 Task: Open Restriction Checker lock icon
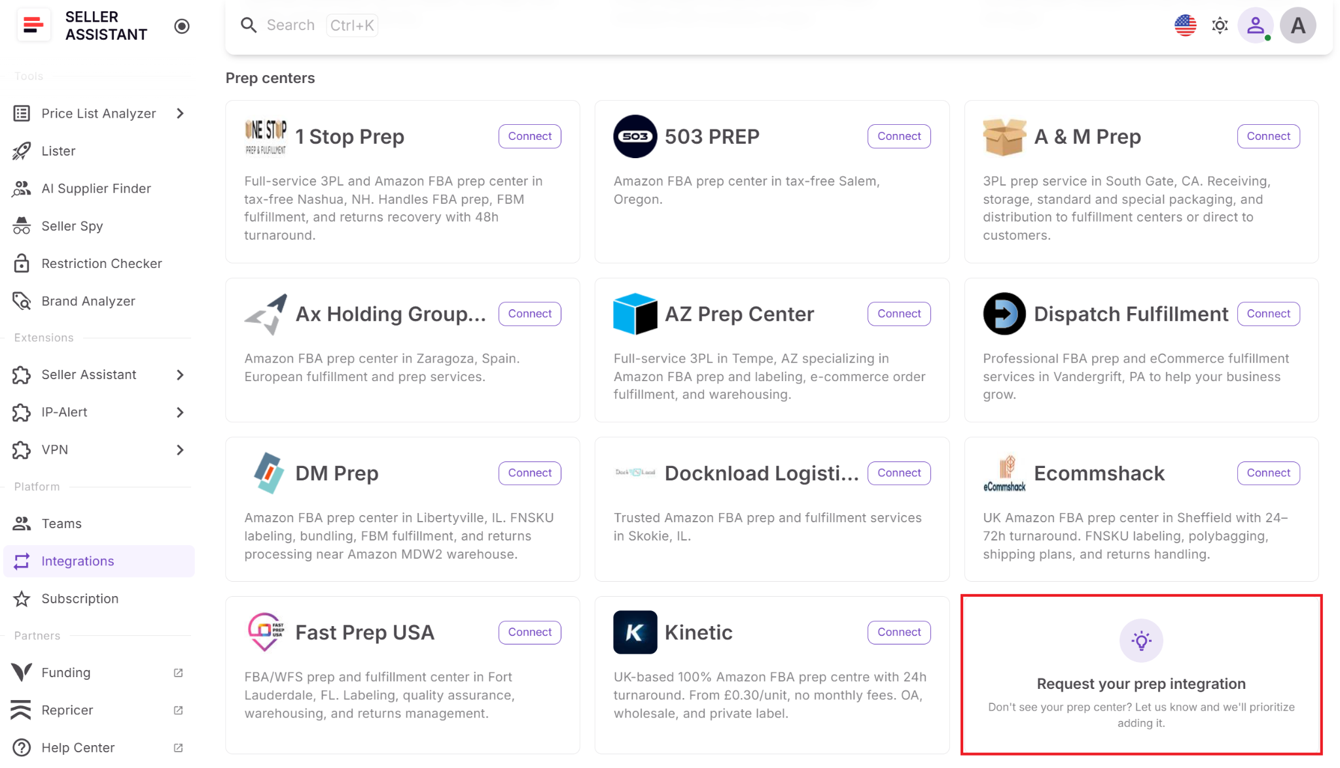point(22,263)
